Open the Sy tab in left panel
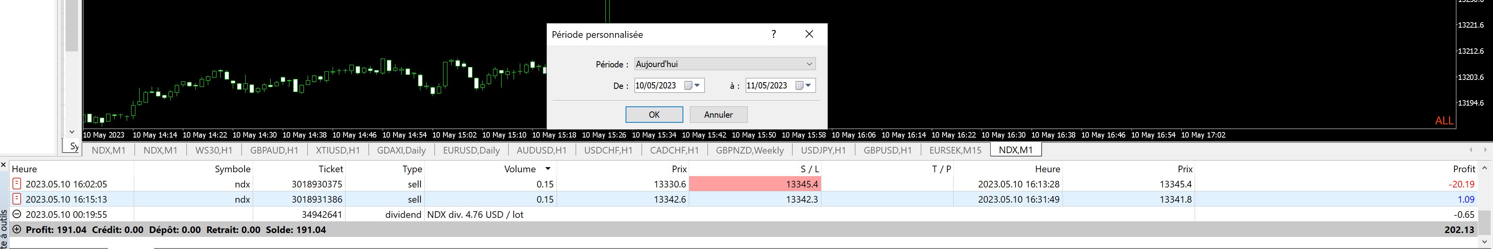Screen dimensions: 1493x249 click(73, 147)
